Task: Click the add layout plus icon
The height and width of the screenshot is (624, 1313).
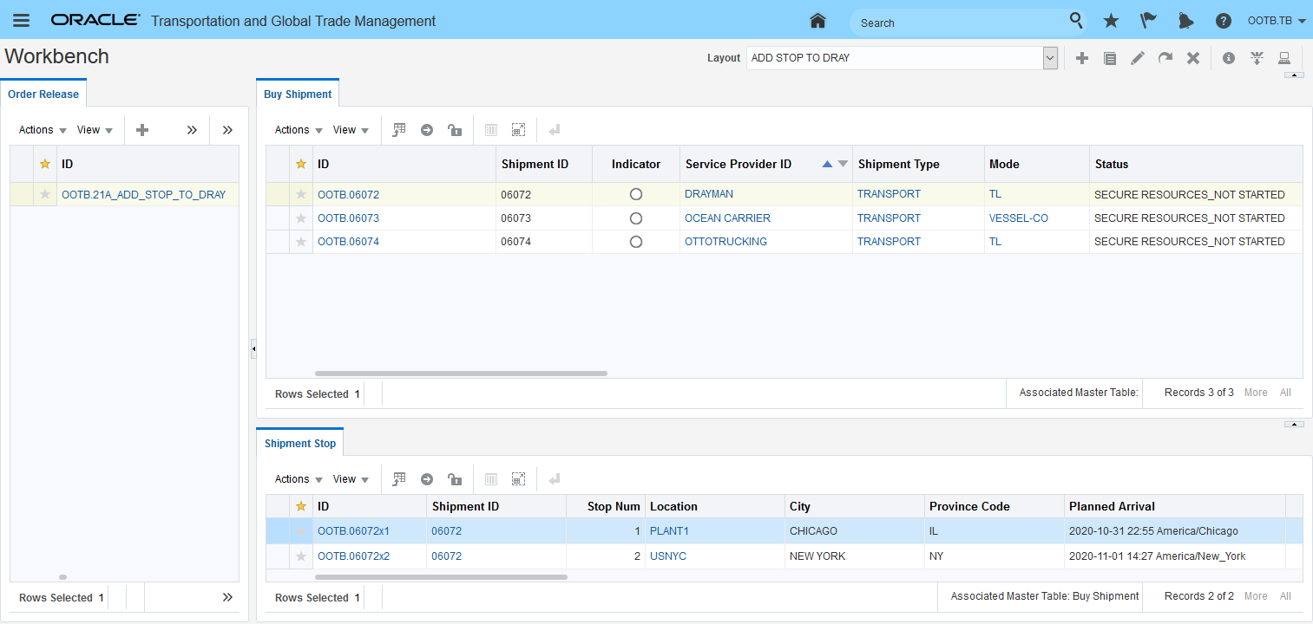Action: [x=1082, y=58]
